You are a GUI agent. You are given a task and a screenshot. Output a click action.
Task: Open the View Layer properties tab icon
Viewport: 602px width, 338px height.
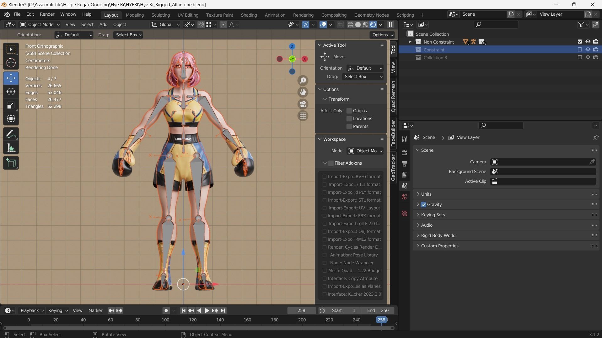pyautogui.click(x=404, y=175)
